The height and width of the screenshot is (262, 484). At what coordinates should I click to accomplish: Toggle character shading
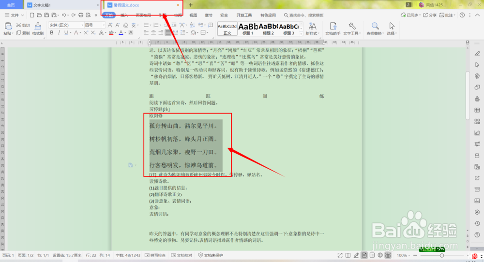pos(131,33)
